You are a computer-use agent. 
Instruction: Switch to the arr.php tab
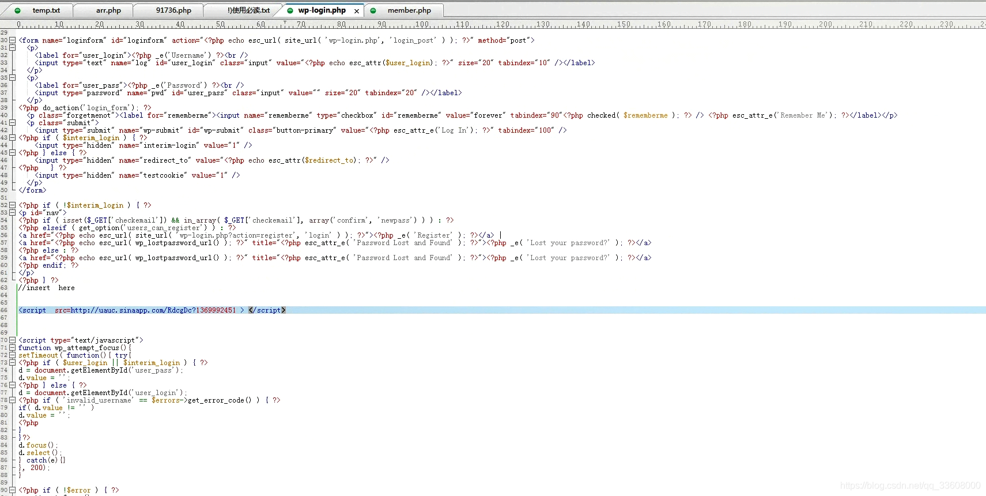point(108,10)
